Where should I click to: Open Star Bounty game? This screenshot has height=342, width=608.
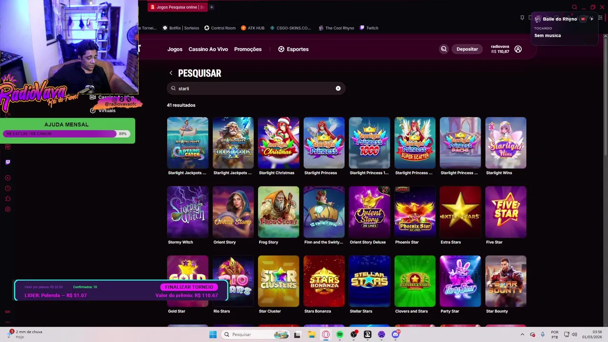click(x=506, y=281)
